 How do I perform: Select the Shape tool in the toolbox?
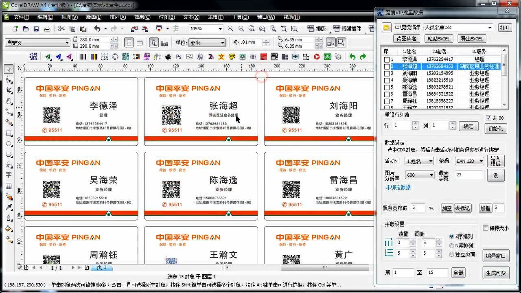pos(9,80)
